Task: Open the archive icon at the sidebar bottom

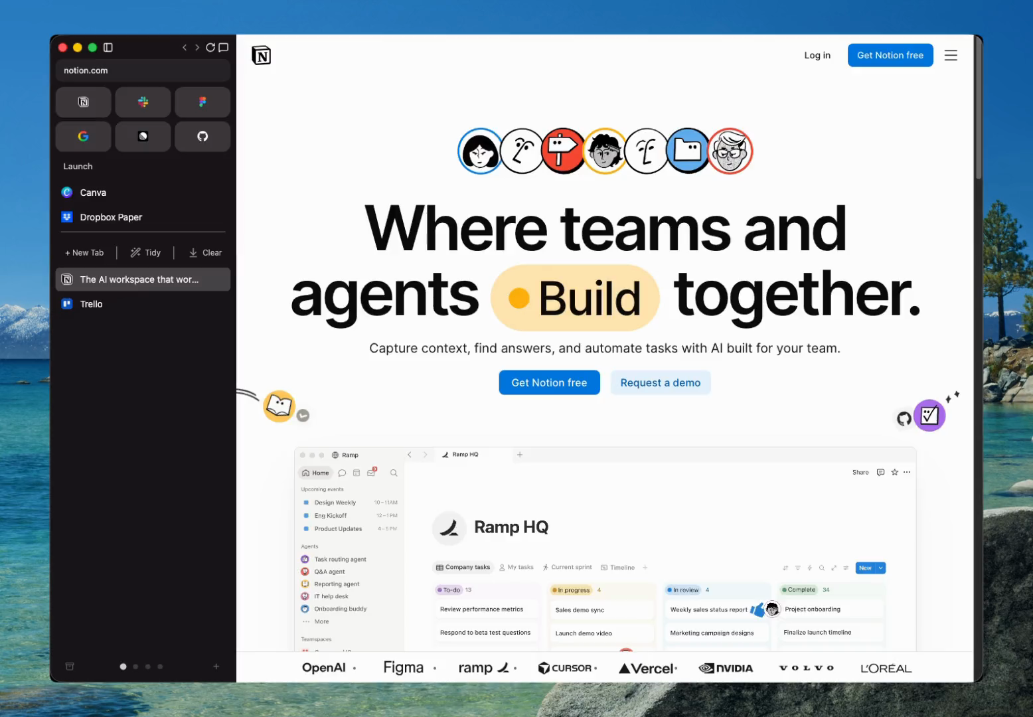Action: click(70, 667)
